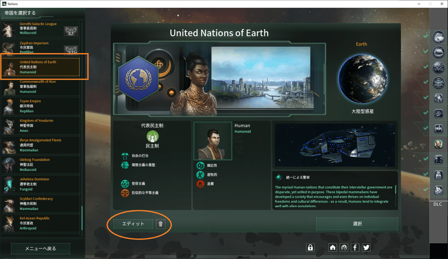Viewport: 448px width, 259px height.
Task: Click the trash delete empire icon
Action: (161, 224)
